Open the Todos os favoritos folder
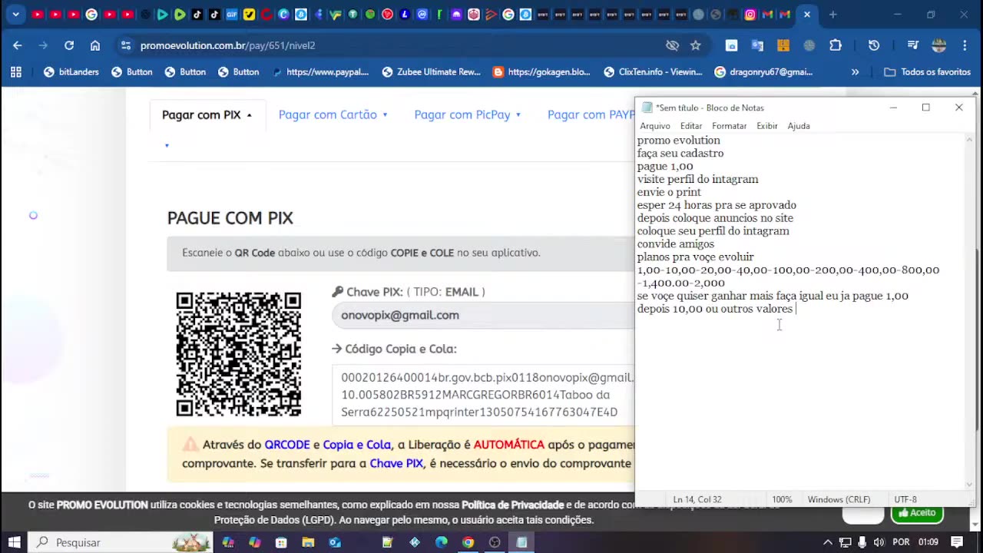Screen dimensions: 983x553 coord(928,72)
